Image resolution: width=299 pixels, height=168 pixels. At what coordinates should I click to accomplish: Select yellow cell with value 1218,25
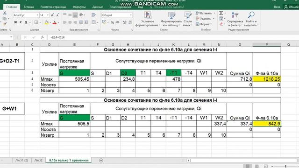(x=267, y=79)
